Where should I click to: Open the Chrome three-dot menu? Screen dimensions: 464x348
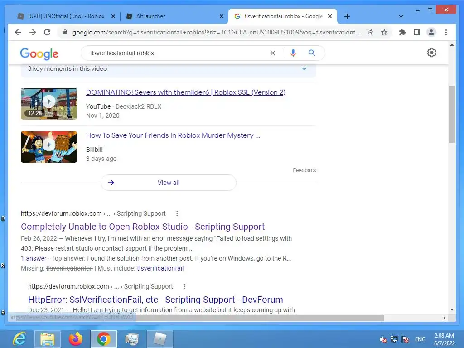point(446,32)
